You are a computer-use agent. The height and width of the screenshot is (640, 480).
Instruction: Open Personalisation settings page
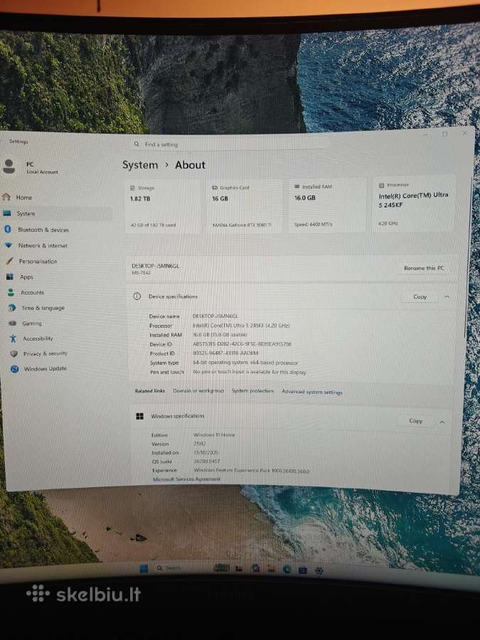pyautogui.click(x=38, y=261)
